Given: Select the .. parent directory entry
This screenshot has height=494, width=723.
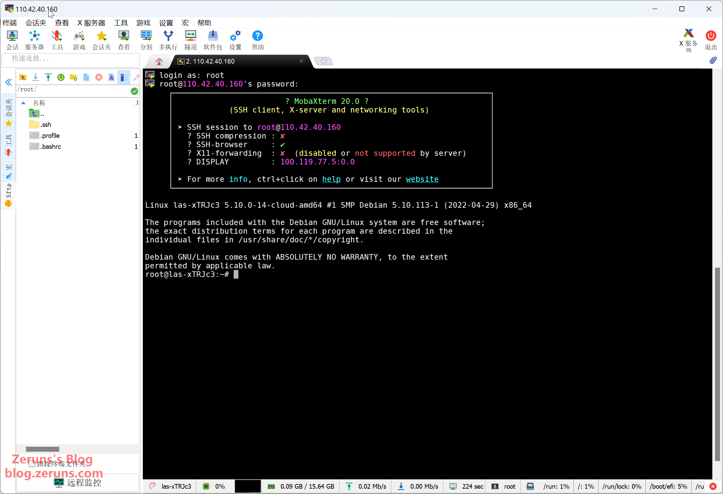Looking at the screenshot, I should 37,114.
